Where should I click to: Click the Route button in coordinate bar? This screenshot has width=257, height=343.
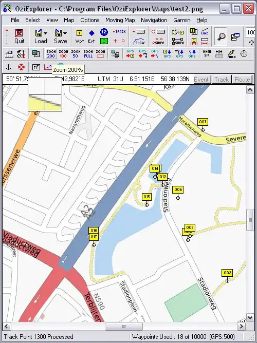point(242,79)
